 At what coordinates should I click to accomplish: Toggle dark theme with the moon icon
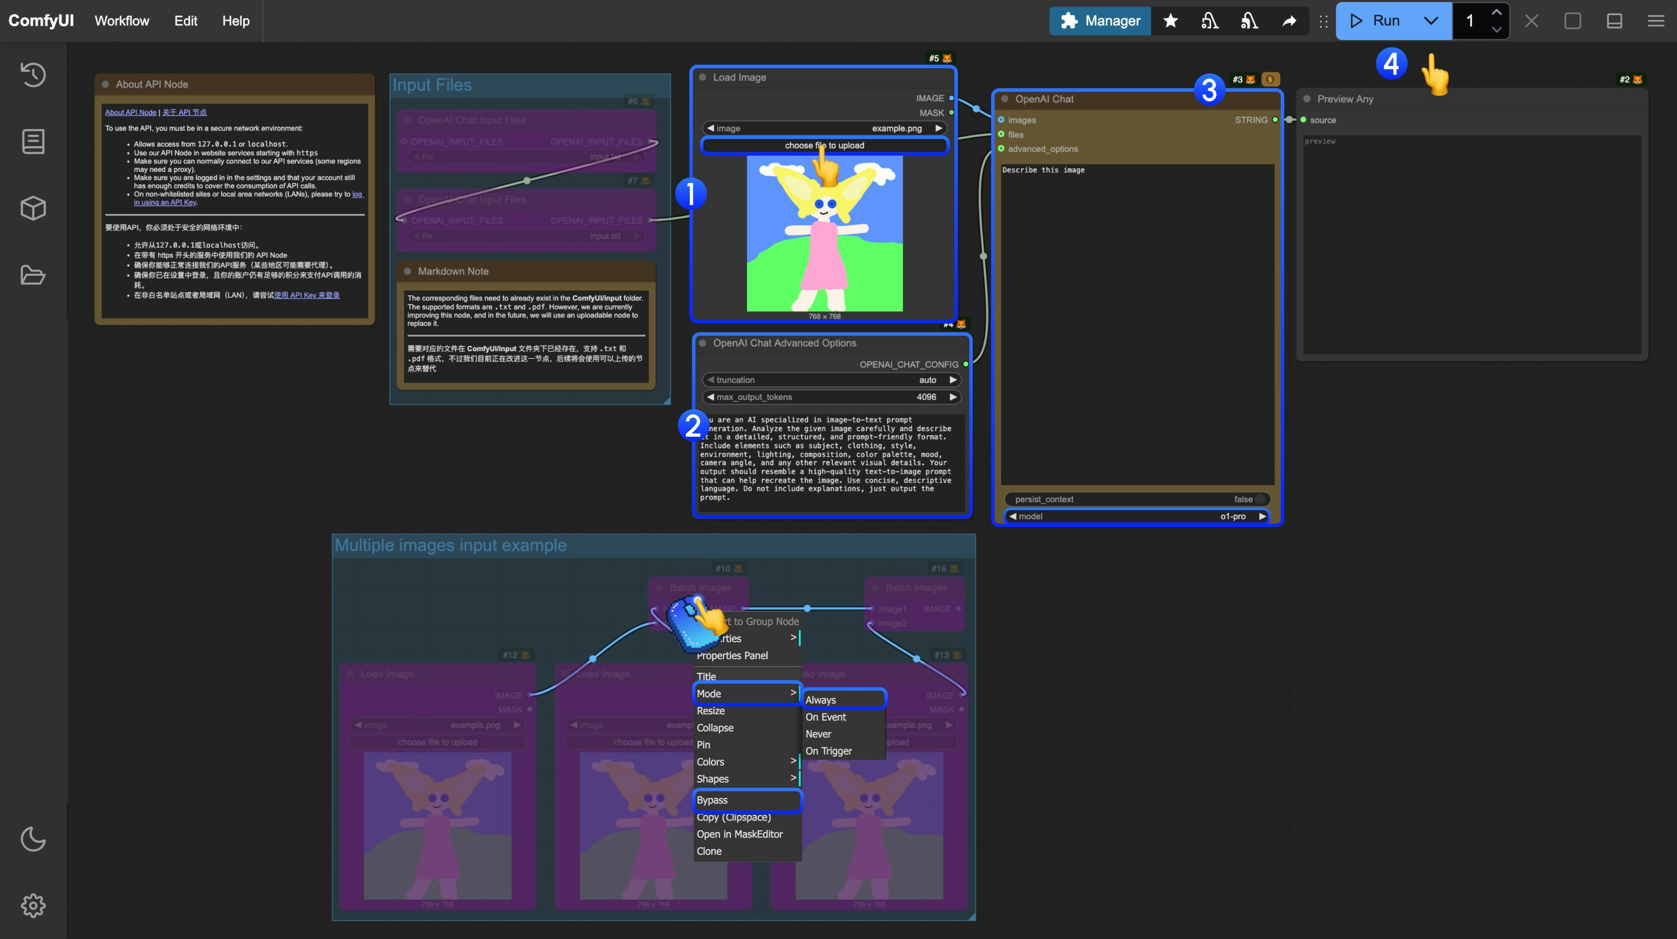click(x=32, y=839)
